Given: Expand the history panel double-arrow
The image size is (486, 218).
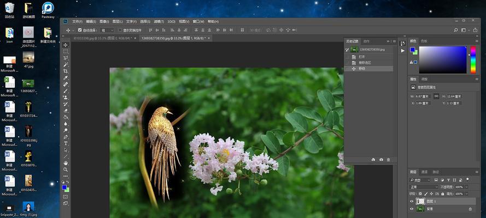Looking at the screenshot, I should point(388,41).
